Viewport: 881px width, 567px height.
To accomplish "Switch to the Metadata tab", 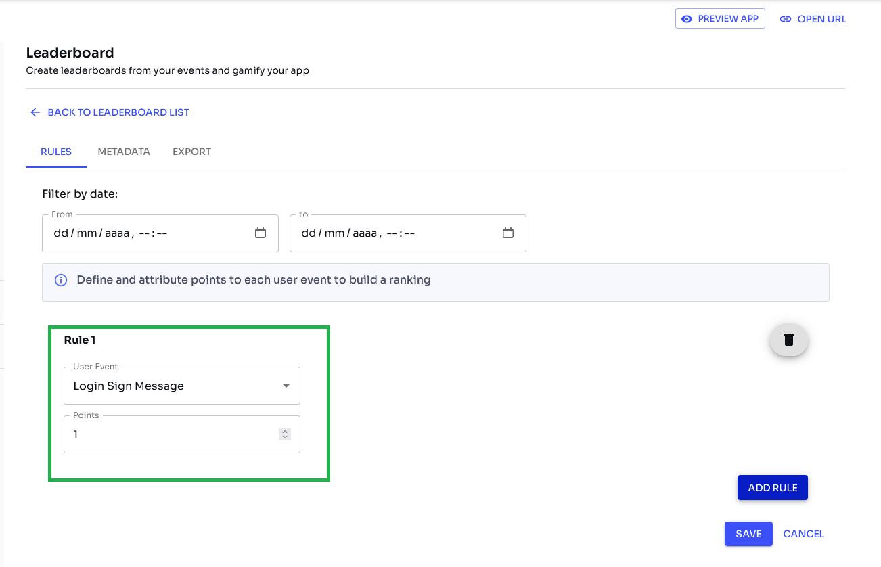I will [x=124, y=152].
